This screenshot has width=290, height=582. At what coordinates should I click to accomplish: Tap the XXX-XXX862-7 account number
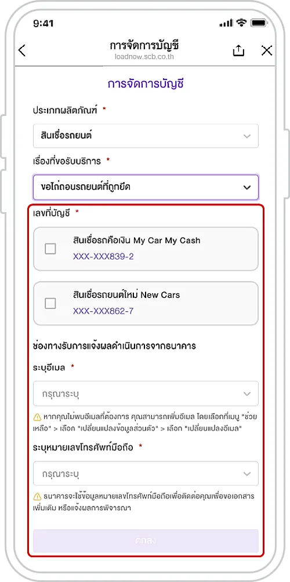coord(103,311)
